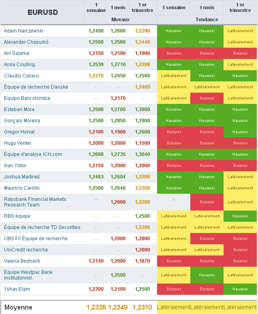This screenshot has height=314, width=258.
Task: Click Anna Coulling's 1,2539 weekly level
Action: (96, 65)
